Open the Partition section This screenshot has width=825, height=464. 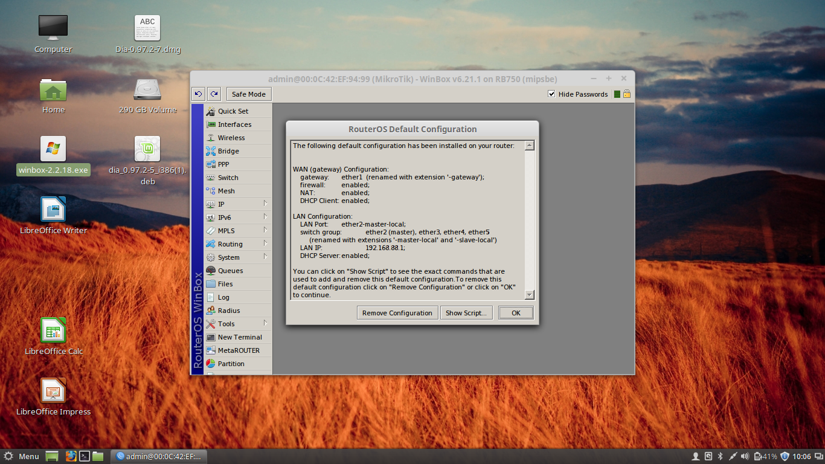pyautogui.click(x=238, y=364)
